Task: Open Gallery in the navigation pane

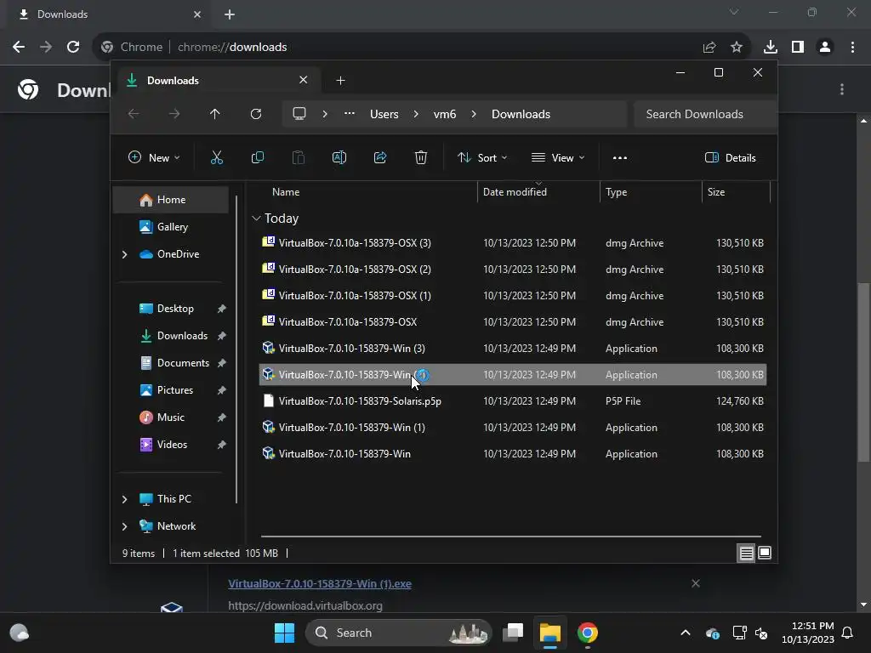Action: pos(170,226)
